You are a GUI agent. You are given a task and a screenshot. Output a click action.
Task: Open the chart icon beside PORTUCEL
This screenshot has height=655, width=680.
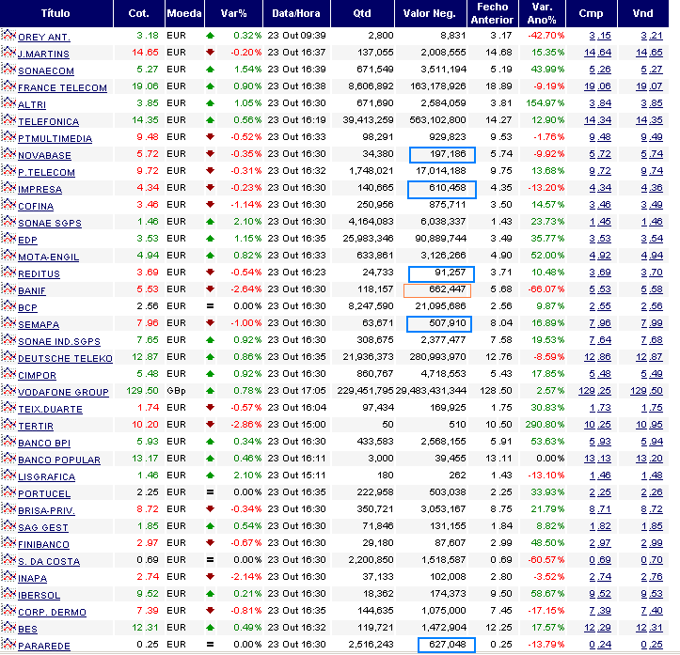coord(8,491)
